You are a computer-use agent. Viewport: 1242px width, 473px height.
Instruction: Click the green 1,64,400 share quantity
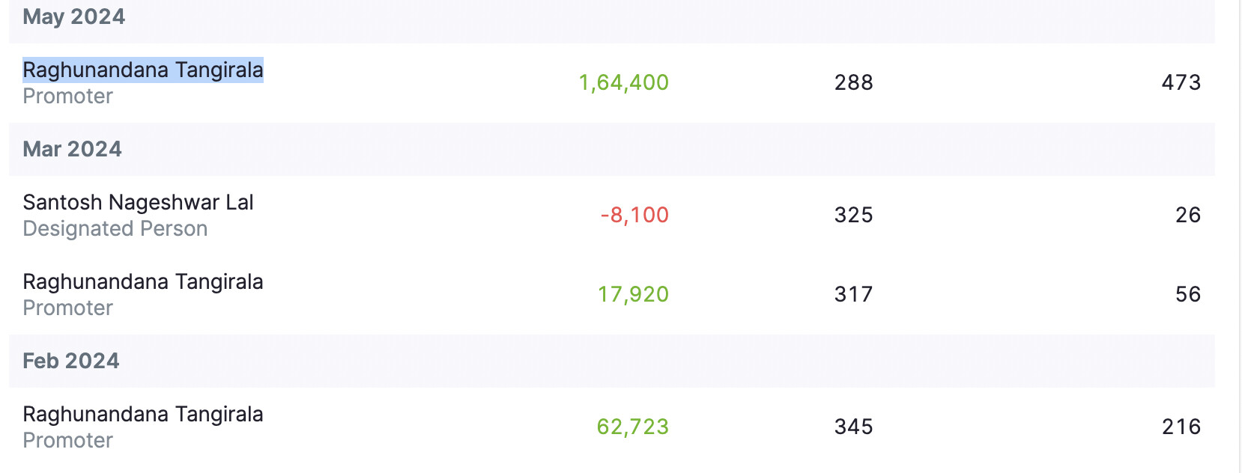(x=623, y=82)
